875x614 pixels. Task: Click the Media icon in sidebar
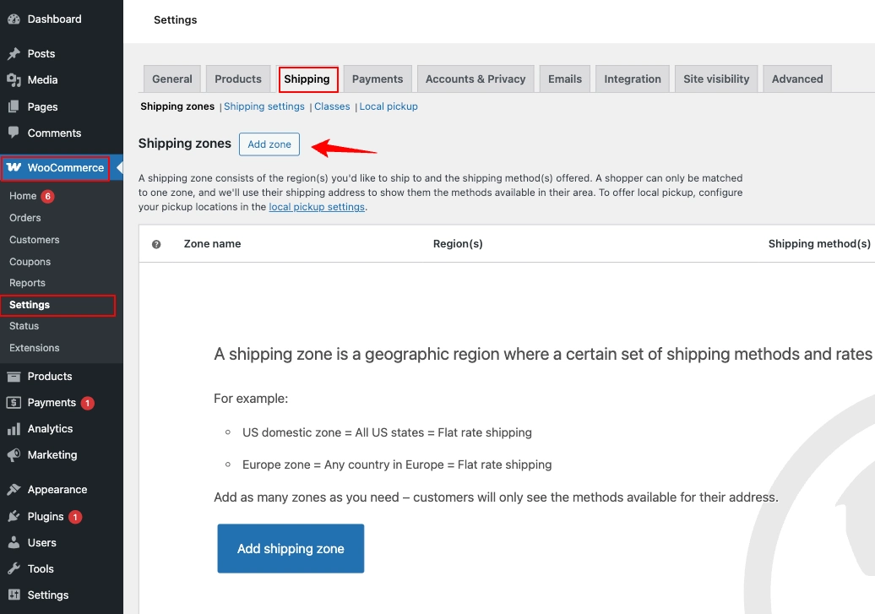[x=14, y=80]
